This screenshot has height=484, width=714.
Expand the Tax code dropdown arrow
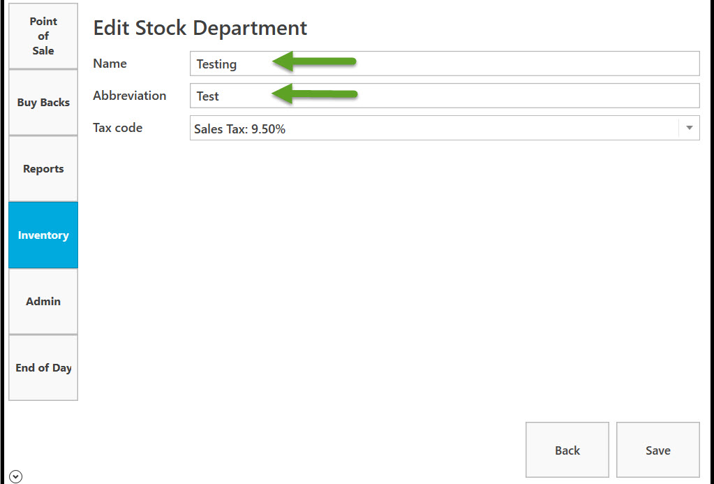pyautogui.click(x=690, y=128)
